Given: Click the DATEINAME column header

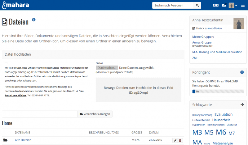Looking at the screenshot, I should tap(22, 133).
